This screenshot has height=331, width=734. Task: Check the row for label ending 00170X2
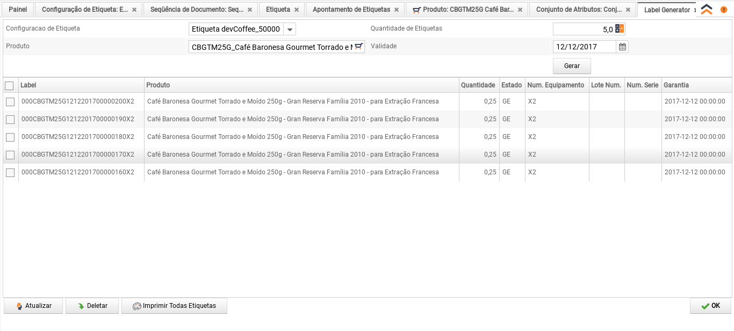click(x=10, y=155)
